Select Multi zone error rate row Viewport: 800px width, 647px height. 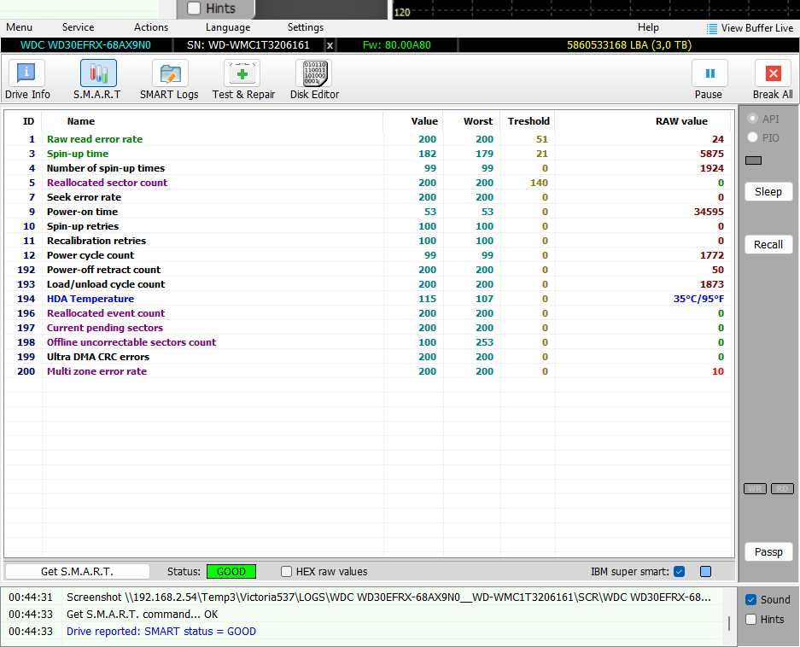point(370,371)
